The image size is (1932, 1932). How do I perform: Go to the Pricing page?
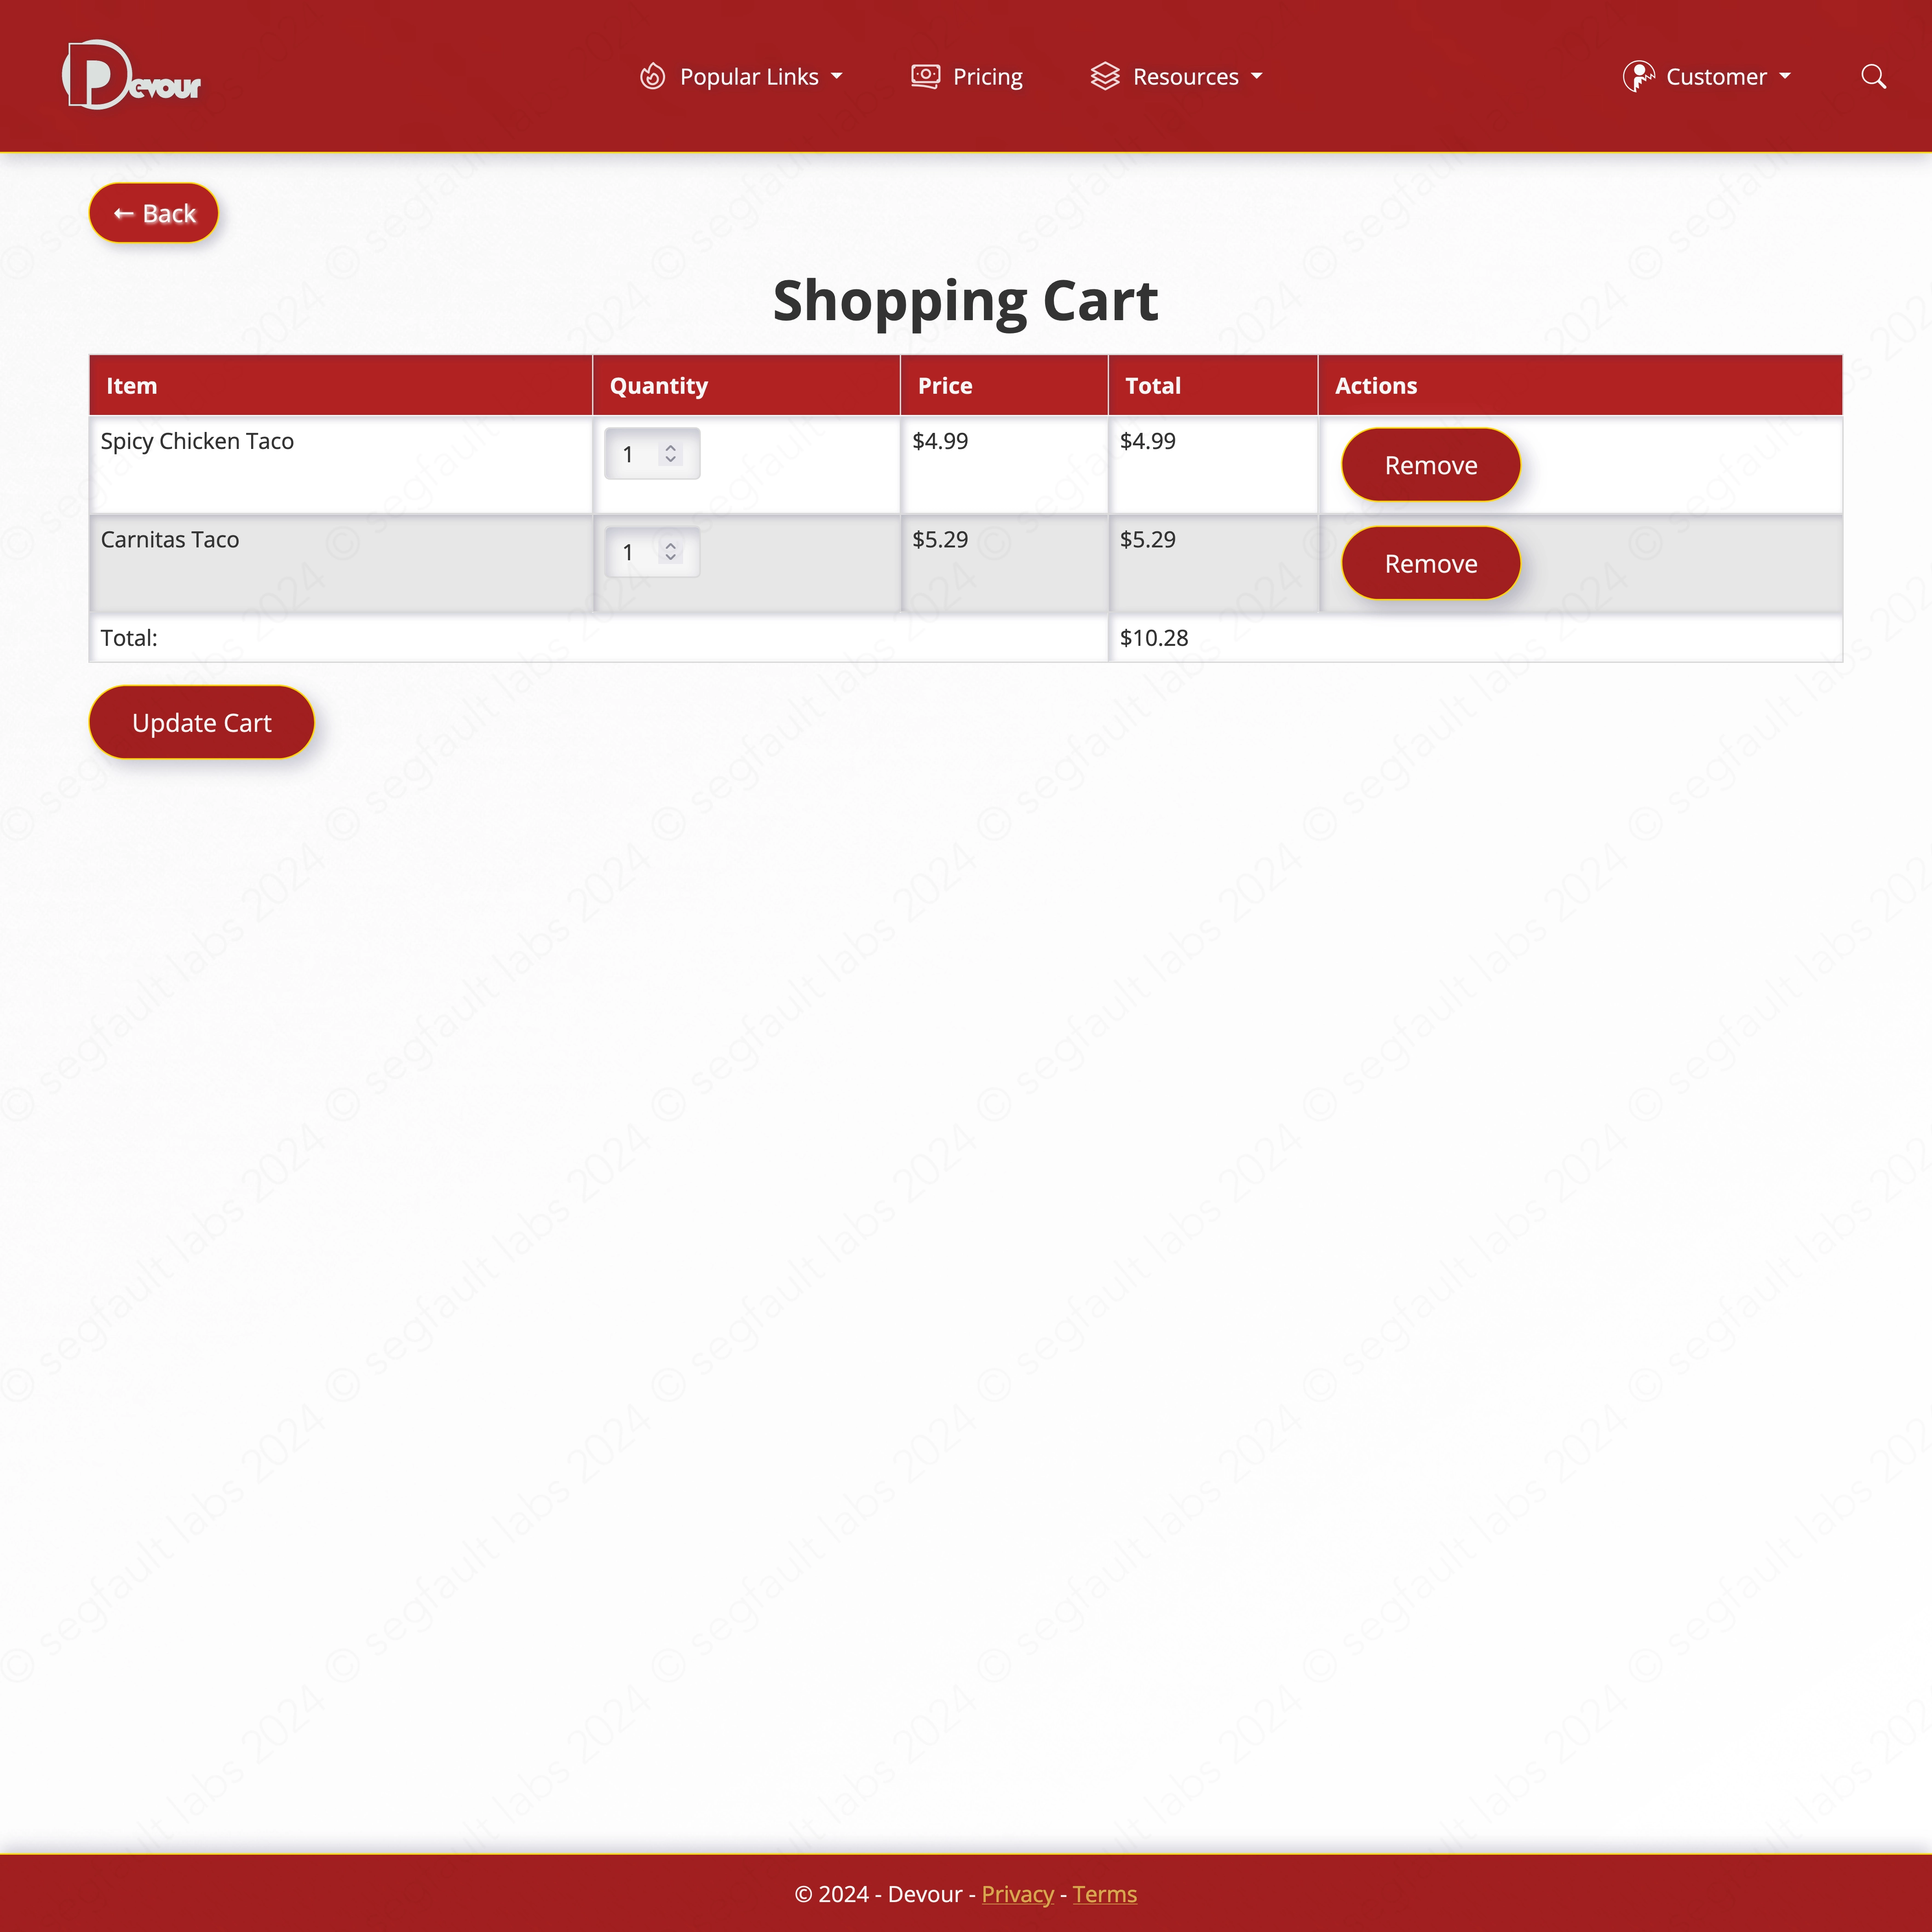click(x=967, y=77)
